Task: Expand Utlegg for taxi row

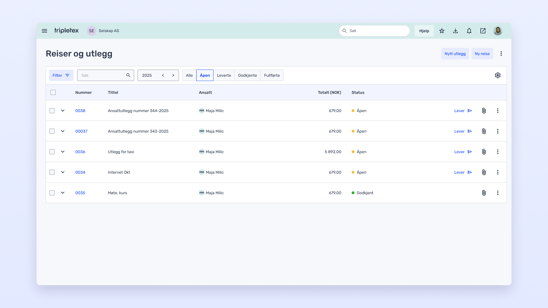Action: (63, 152)
